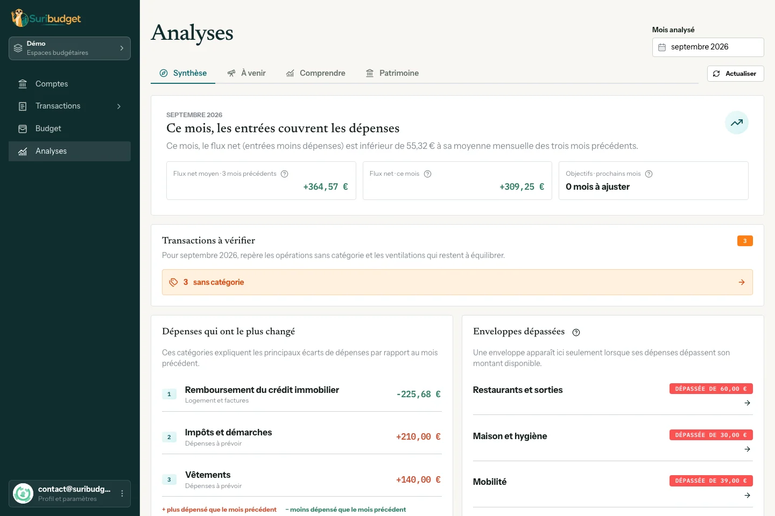Click the DÉPASSÉE DE 30,00 € badge

[x=711, y=435]
